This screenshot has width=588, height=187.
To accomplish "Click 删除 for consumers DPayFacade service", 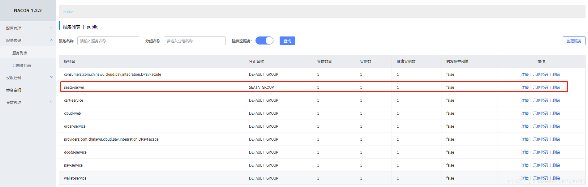I will (556, 74).
